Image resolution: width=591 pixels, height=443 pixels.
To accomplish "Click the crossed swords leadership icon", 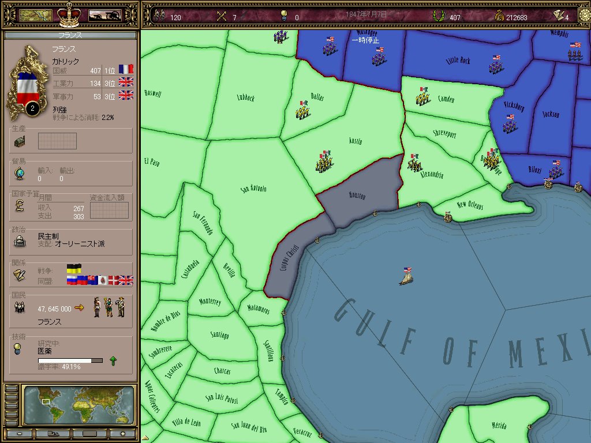I will click(222, 16).
